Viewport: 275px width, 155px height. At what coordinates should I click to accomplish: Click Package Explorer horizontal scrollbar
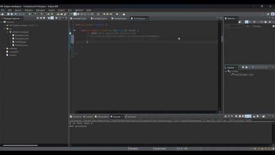click(20, 146)
